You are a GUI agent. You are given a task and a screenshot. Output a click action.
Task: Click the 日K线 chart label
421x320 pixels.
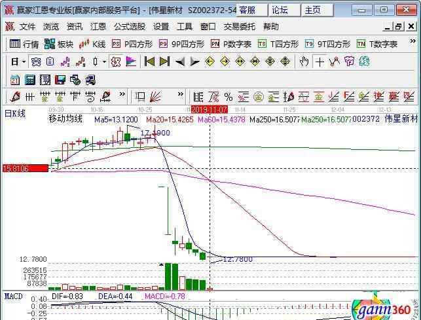tap(15, 114)
